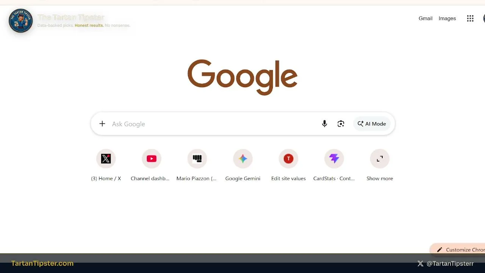Open the X Home shortcut icon
This screenshot has width=485, height=273.
click(106, 158)
